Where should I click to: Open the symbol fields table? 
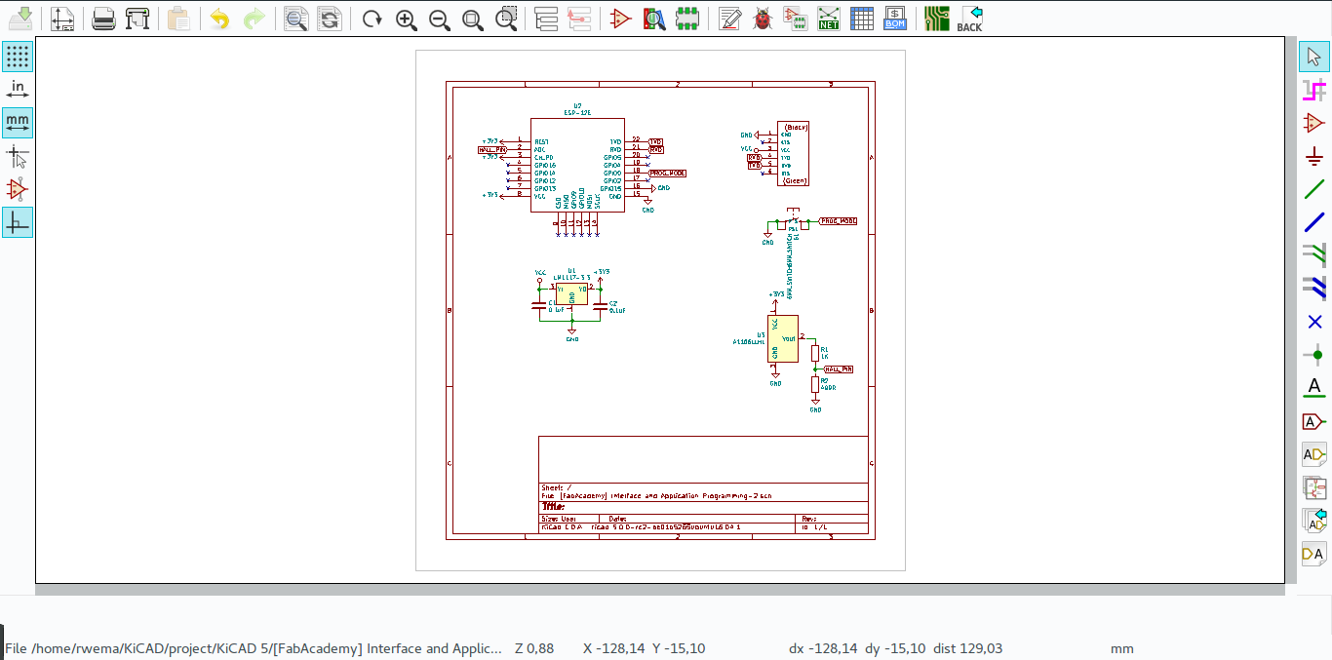click(861, 18)
